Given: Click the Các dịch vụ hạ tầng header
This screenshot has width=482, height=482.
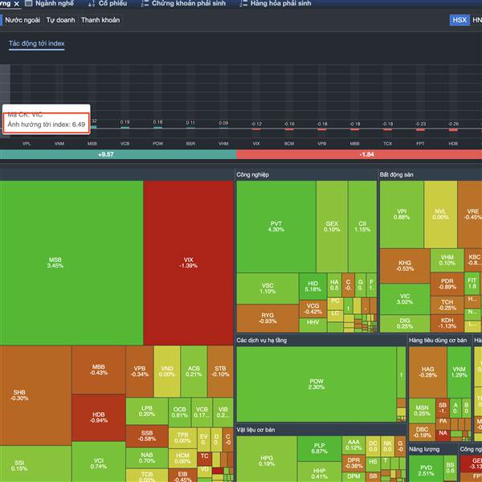Looking at the screenshot, I should pyautogui.click(x=262, y=341).
